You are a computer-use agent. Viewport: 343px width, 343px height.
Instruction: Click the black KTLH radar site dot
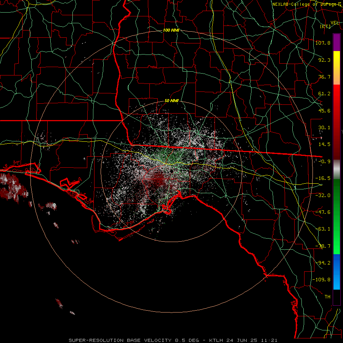[x=172, y=171]
